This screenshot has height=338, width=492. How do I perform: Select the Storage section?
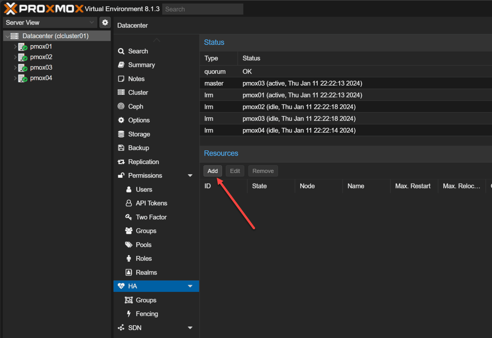[x=139, y=134]
